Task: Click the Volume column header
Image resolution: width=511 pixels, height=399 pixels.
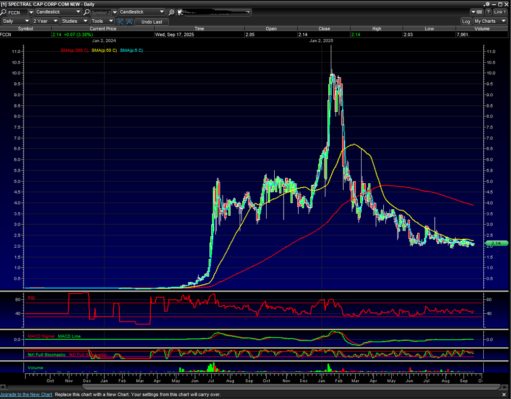Action: coord(482,29)
